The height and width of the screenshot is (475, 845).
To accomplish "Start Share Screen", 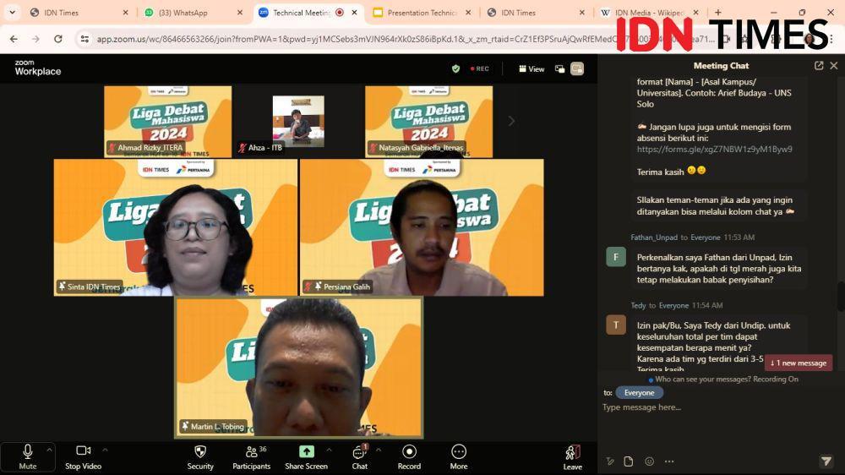I will click(306, 456).
